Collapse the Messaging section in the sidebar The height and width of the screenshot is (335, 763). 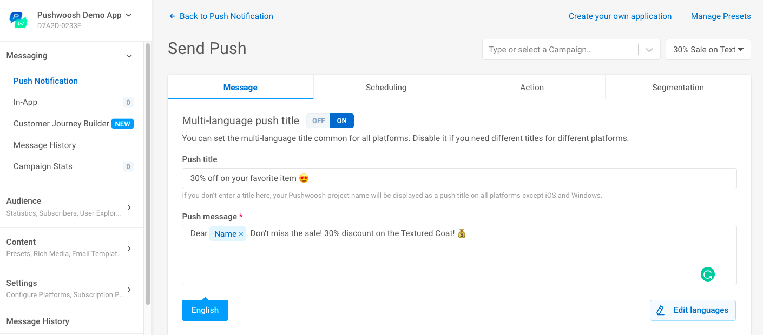pos(129,56)
